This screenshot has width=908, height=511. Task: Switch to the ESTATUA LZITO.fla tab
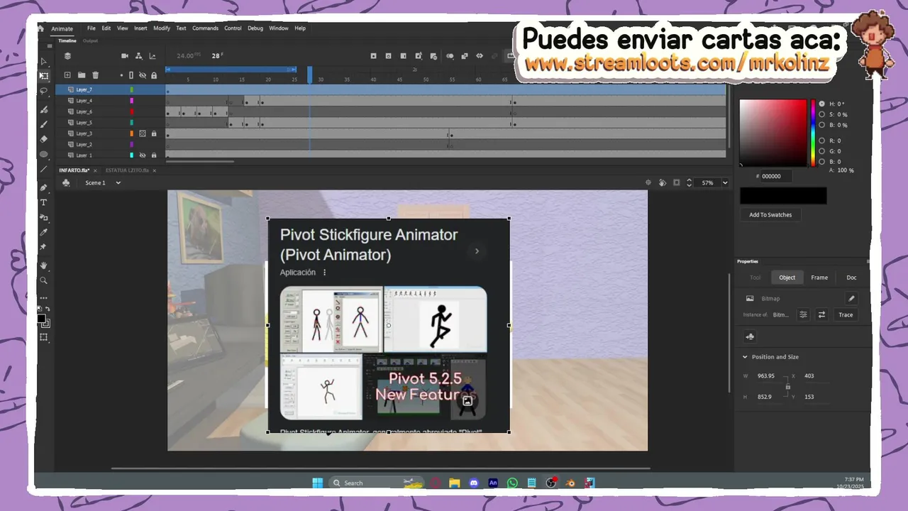(127, 170)
